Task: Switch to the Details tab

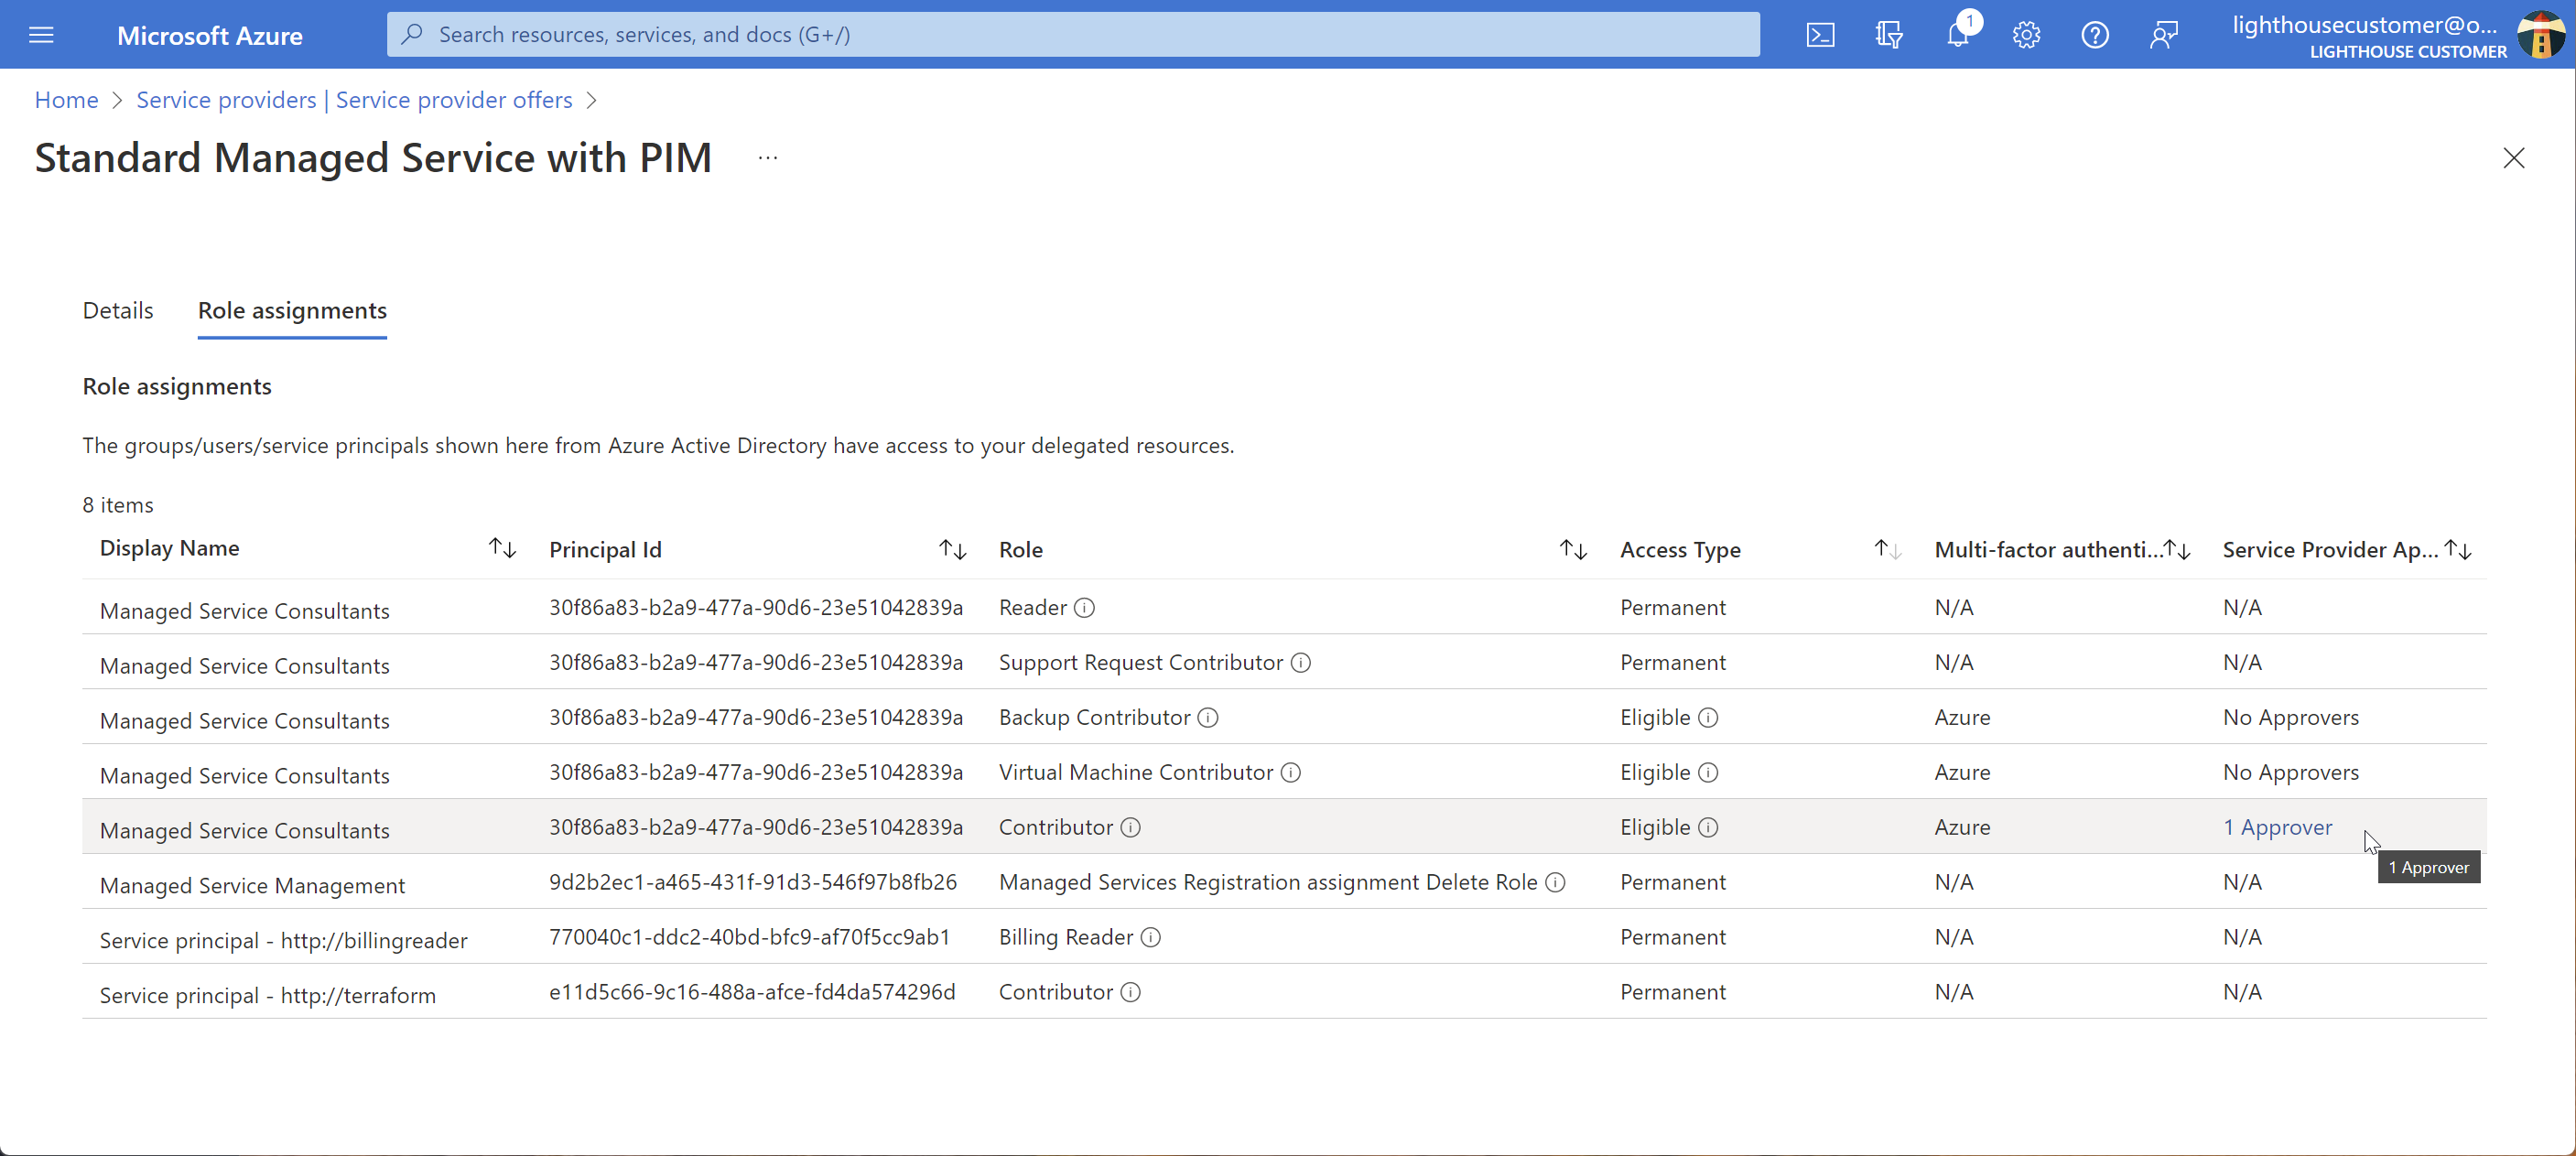Action: coord(117,310)
